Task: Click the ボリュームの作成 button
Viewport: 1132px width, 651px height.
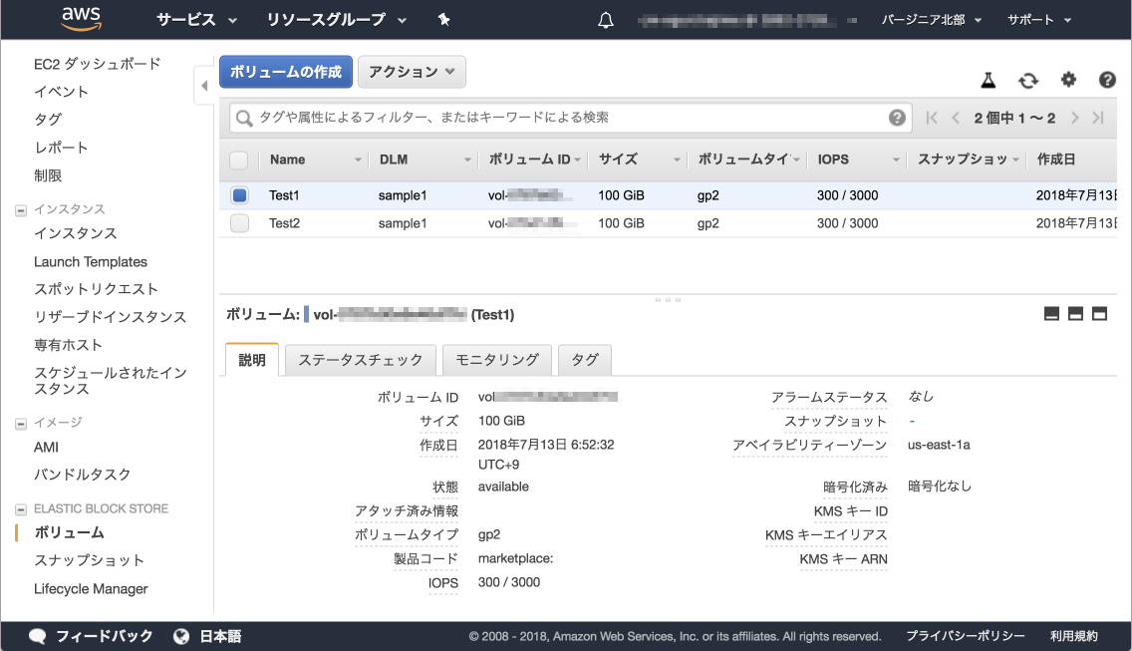Action: [288, 71]
